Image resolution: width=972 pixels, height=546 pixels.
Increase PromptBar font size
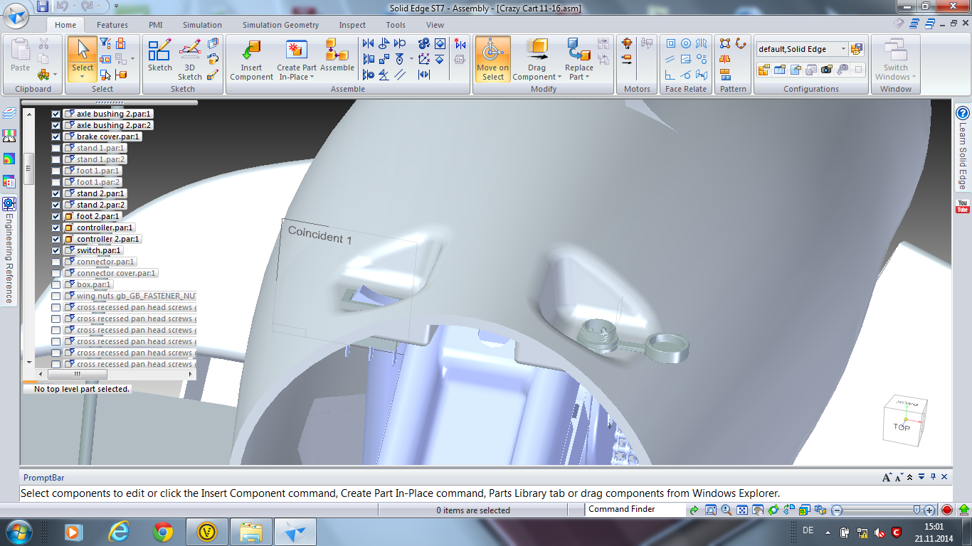887,477
